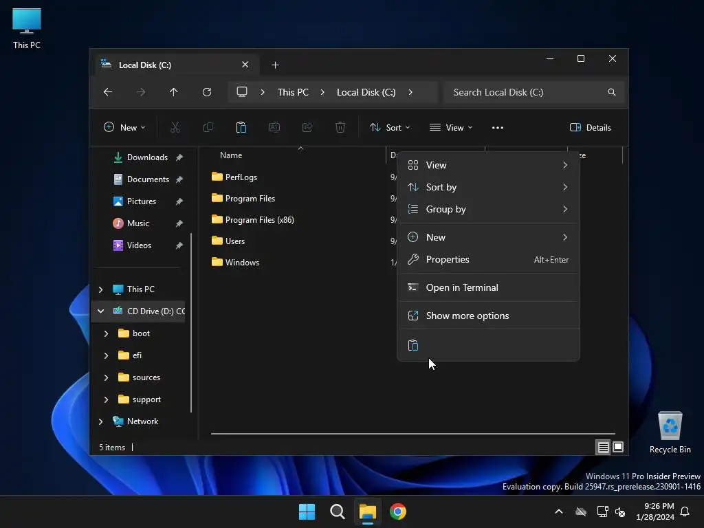Toggle the pin next to Videos
This screenshot has height=528, width=704.
coord(179,245)
